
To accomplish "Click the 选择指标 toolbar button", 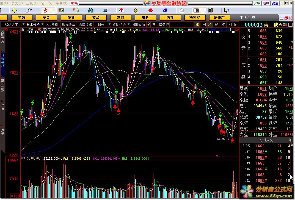I will [x=85, y=25].
